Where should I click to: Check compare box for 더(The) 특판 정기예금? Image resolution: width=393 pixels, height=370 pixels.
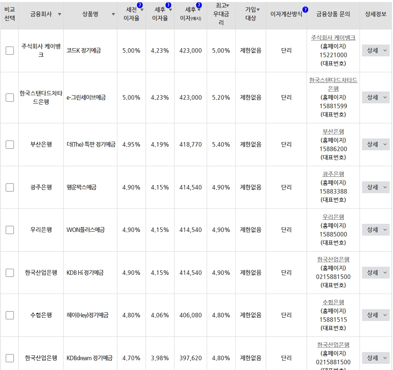pyautogui.click(x=10, y=144)
